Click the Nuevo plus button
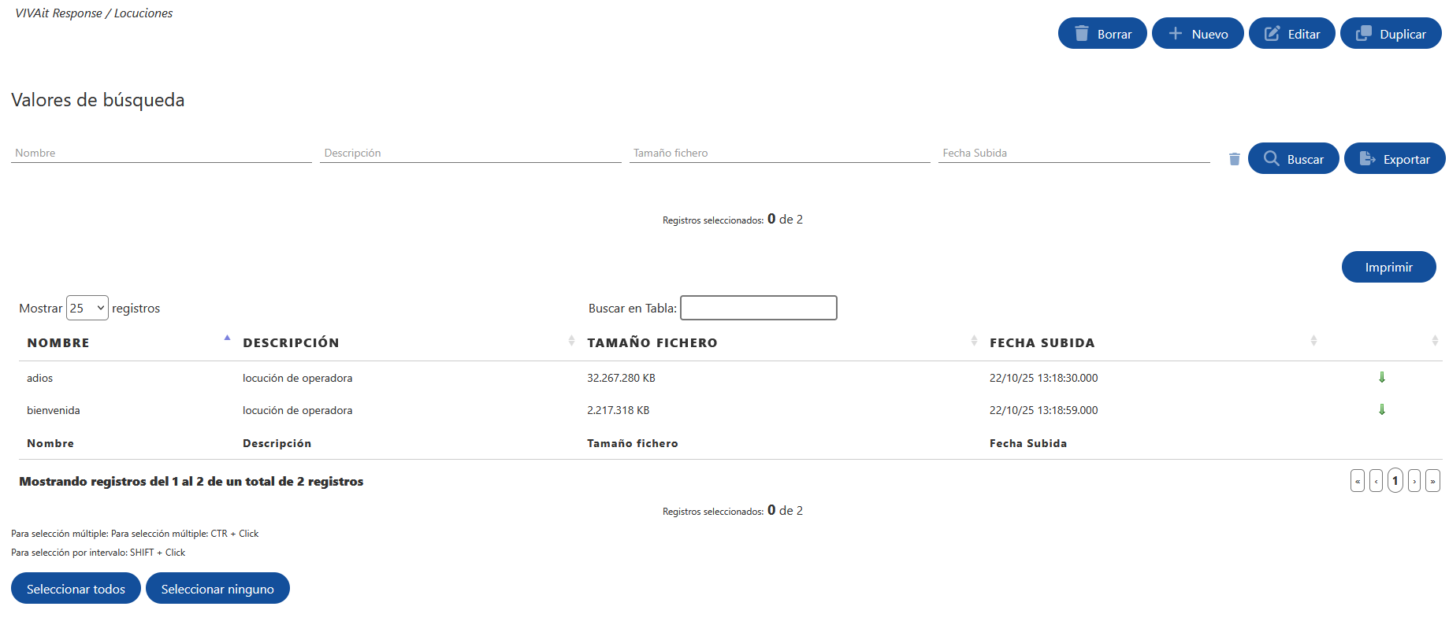 1197,34
